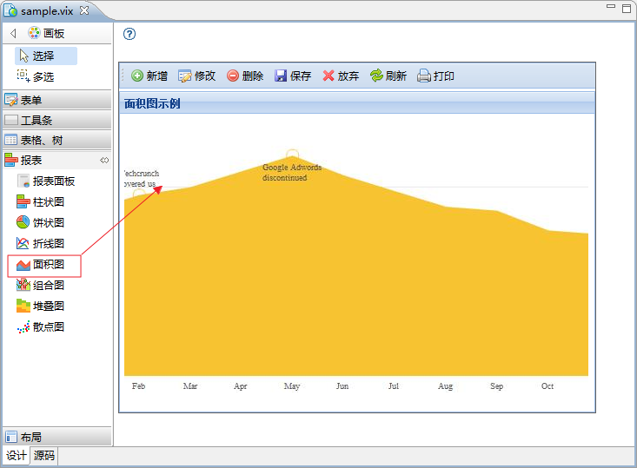Click the May axis label
Image resolution: width=637 pixels, height=468 pixels.
point(292,386)
